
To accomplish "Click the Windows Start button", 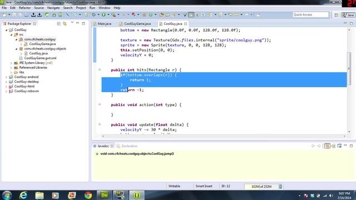I will point(7,195).
